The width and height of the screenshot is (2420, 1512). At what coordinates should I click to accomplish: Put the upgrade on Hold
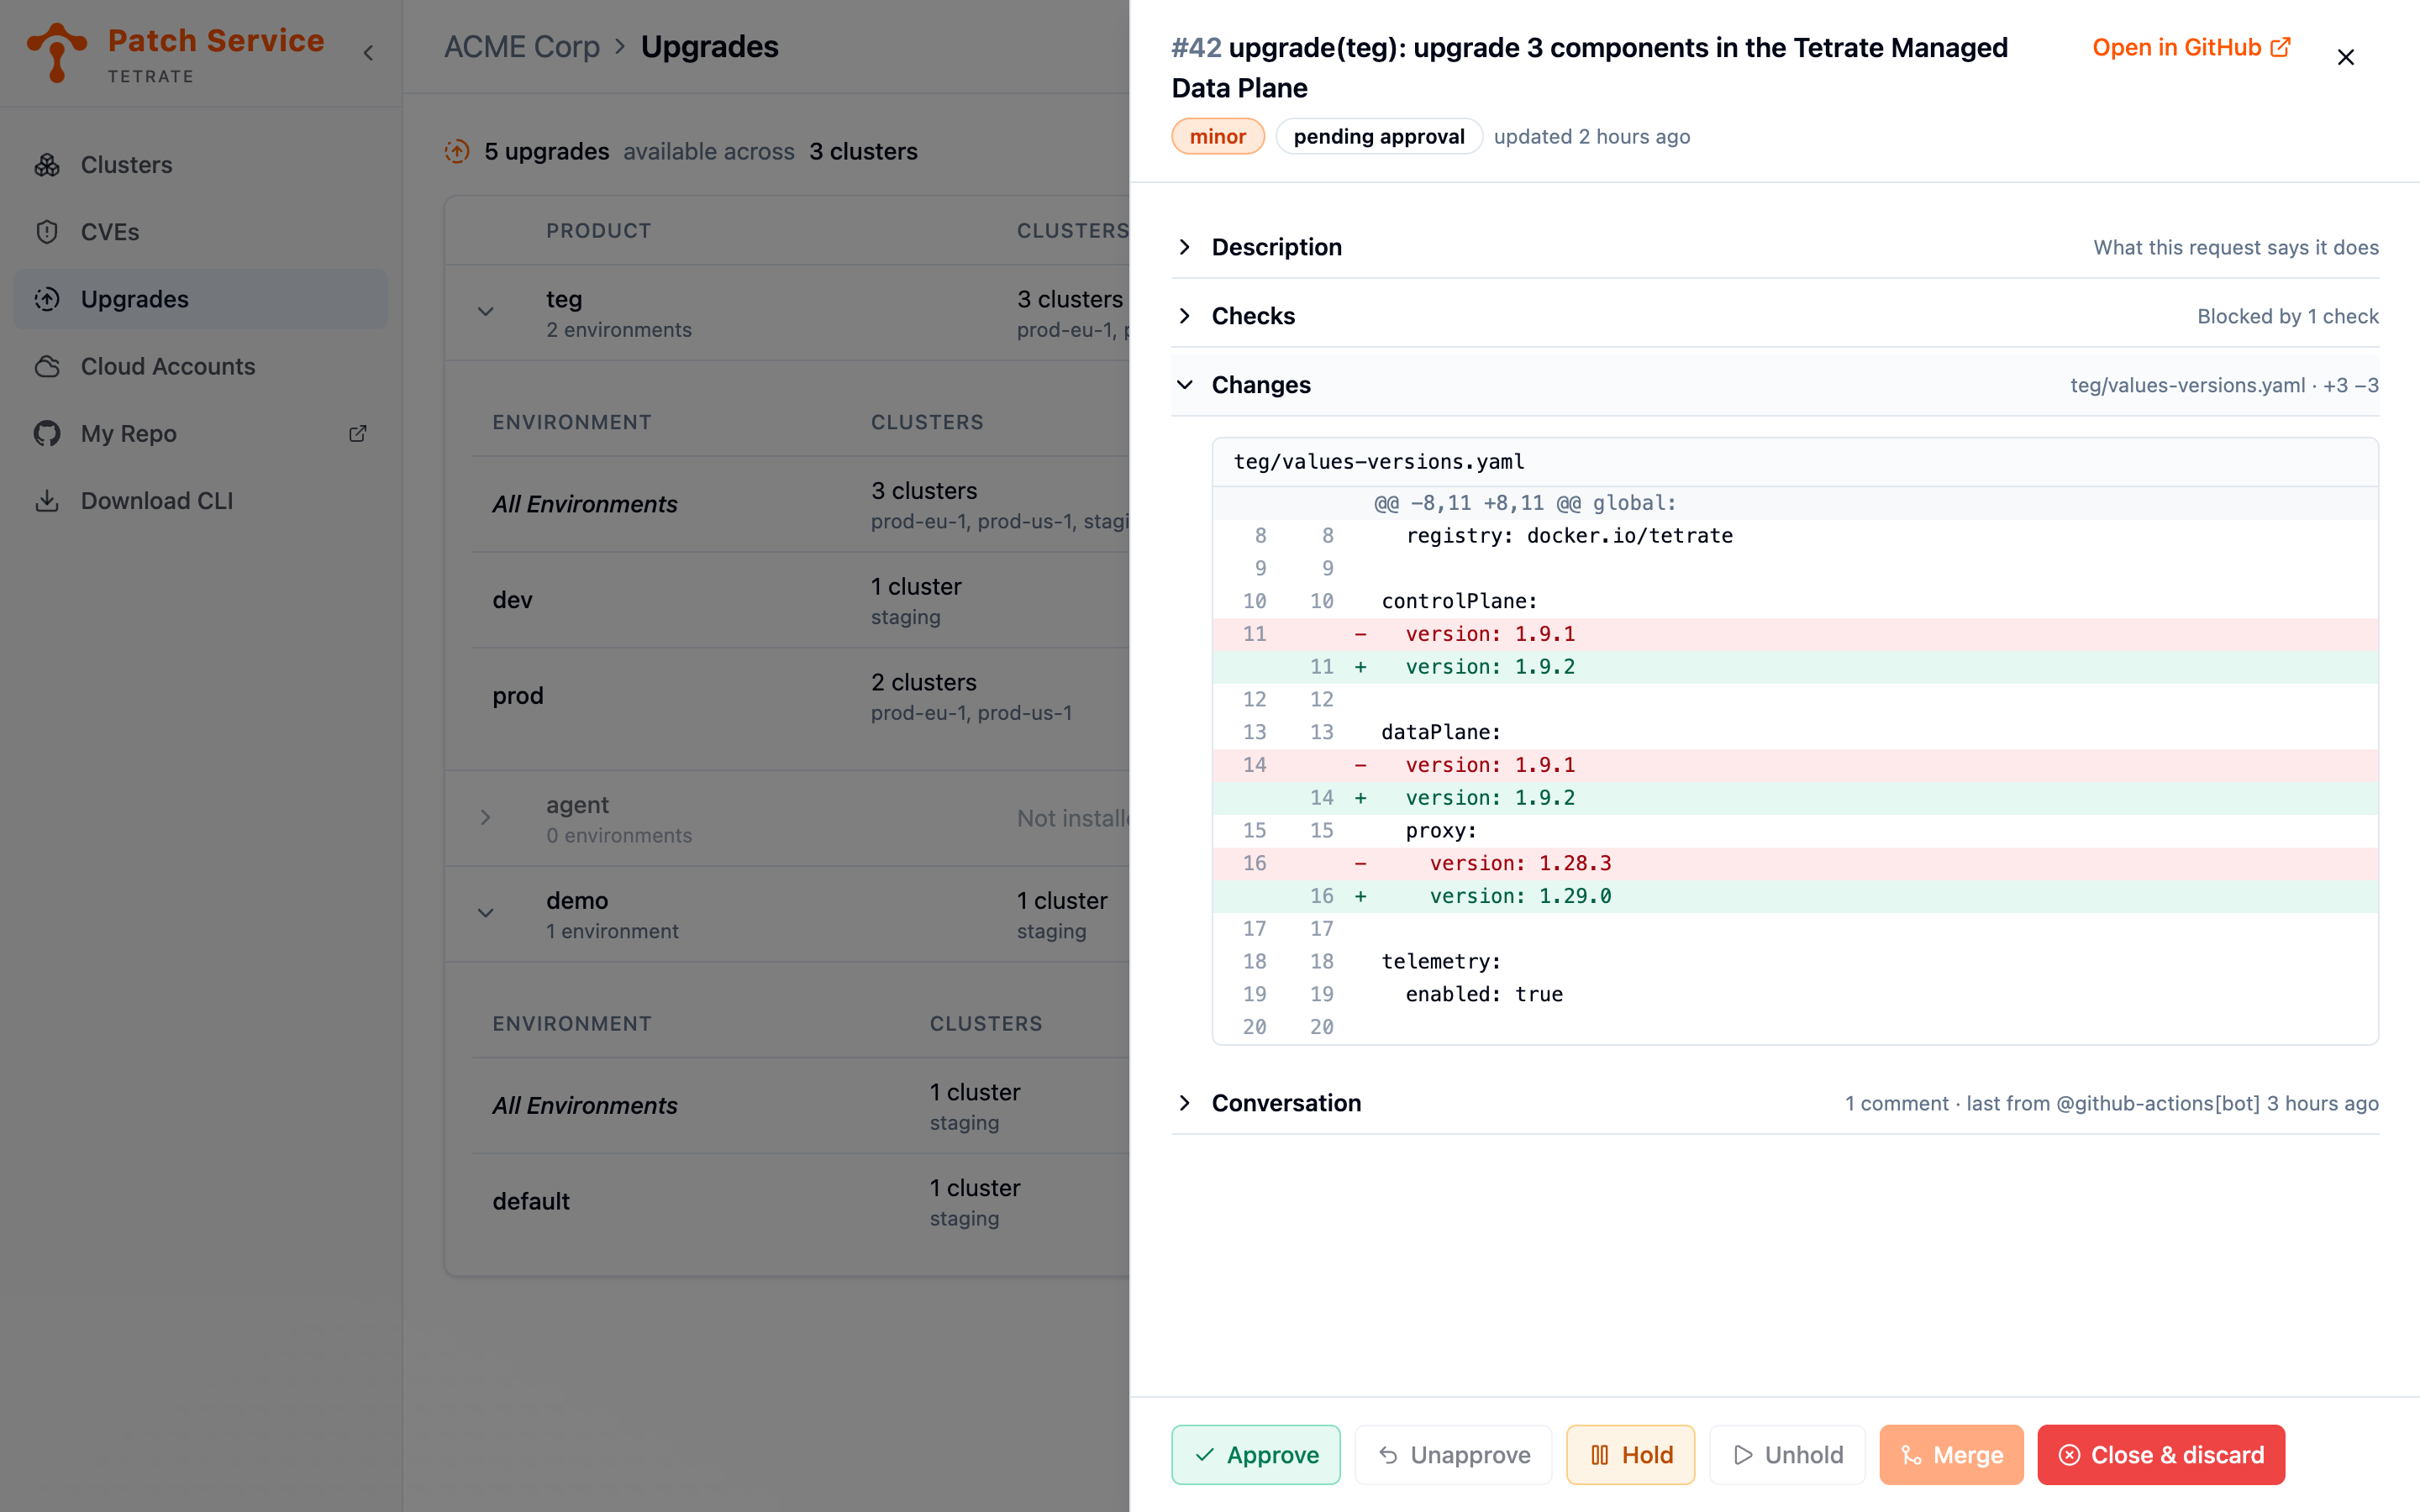(1631, 1454)
